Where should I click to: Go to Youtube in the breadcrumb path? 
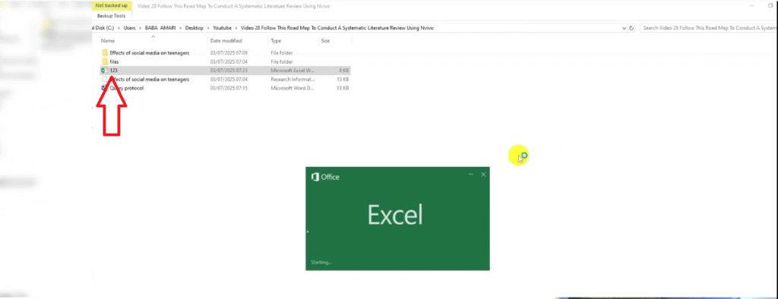coord(223,28)
